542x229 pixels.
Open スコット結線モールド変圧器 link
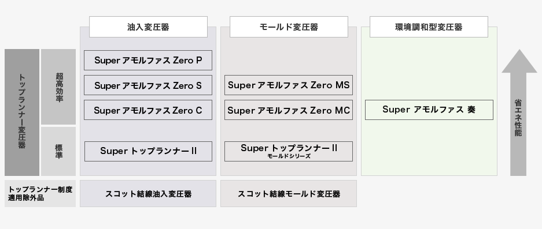(x=289, y=193)
